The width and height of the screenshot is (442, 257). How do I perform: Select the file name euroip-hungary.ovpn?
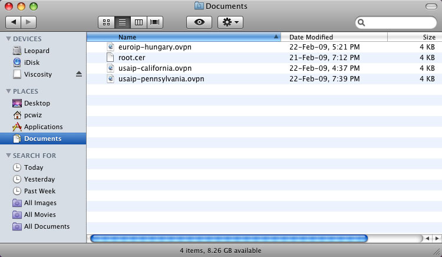click(x=155, y=47)
